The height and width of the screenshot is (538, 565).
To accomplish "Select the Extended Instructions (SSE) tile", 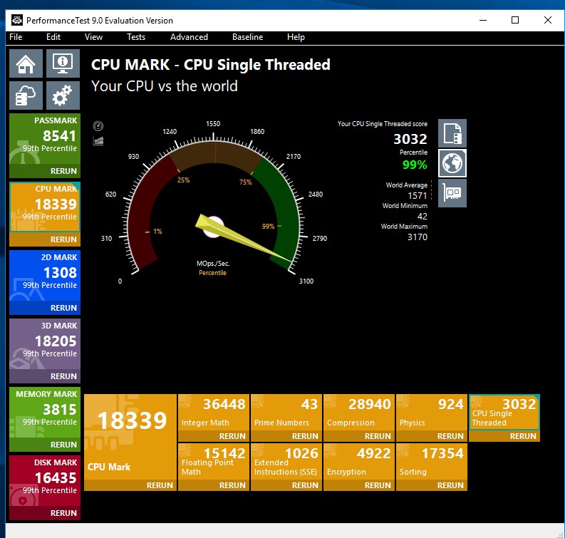I will pyautogui.click(x=286, y=462).
